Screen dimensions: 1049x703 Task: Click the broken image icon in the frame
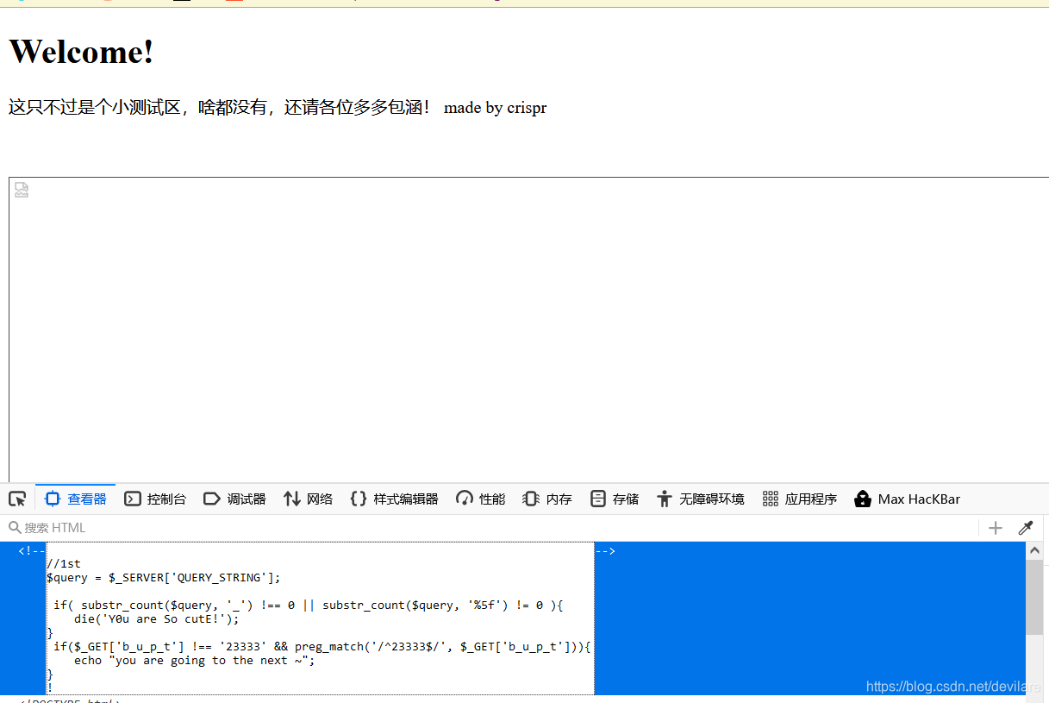pyautogui.click(x=22, y=190)
